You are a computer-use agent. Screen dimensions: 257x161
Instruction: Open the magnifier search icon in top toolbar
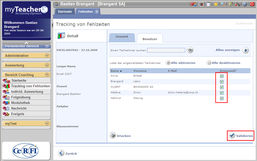coord(223,4)
